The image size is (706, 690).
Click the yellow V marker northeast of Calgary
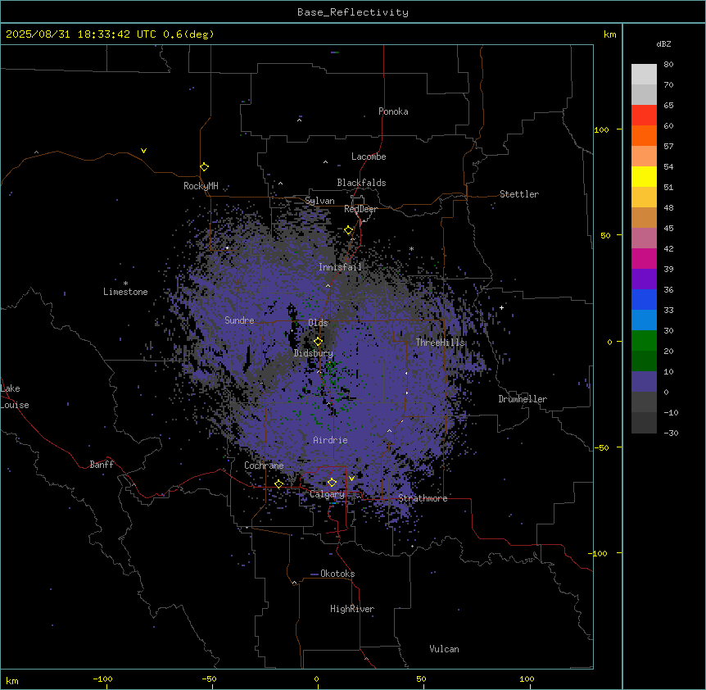pyautogui.click(x=351, y=479)
